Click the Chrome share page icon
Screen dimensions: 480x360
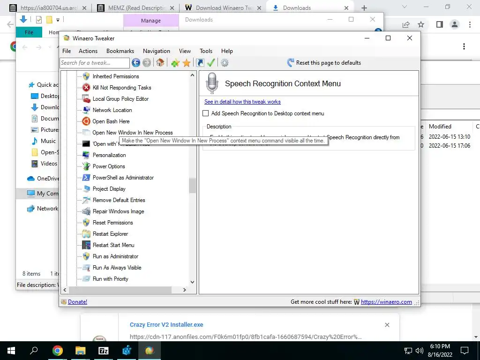(x=406, y=24)
